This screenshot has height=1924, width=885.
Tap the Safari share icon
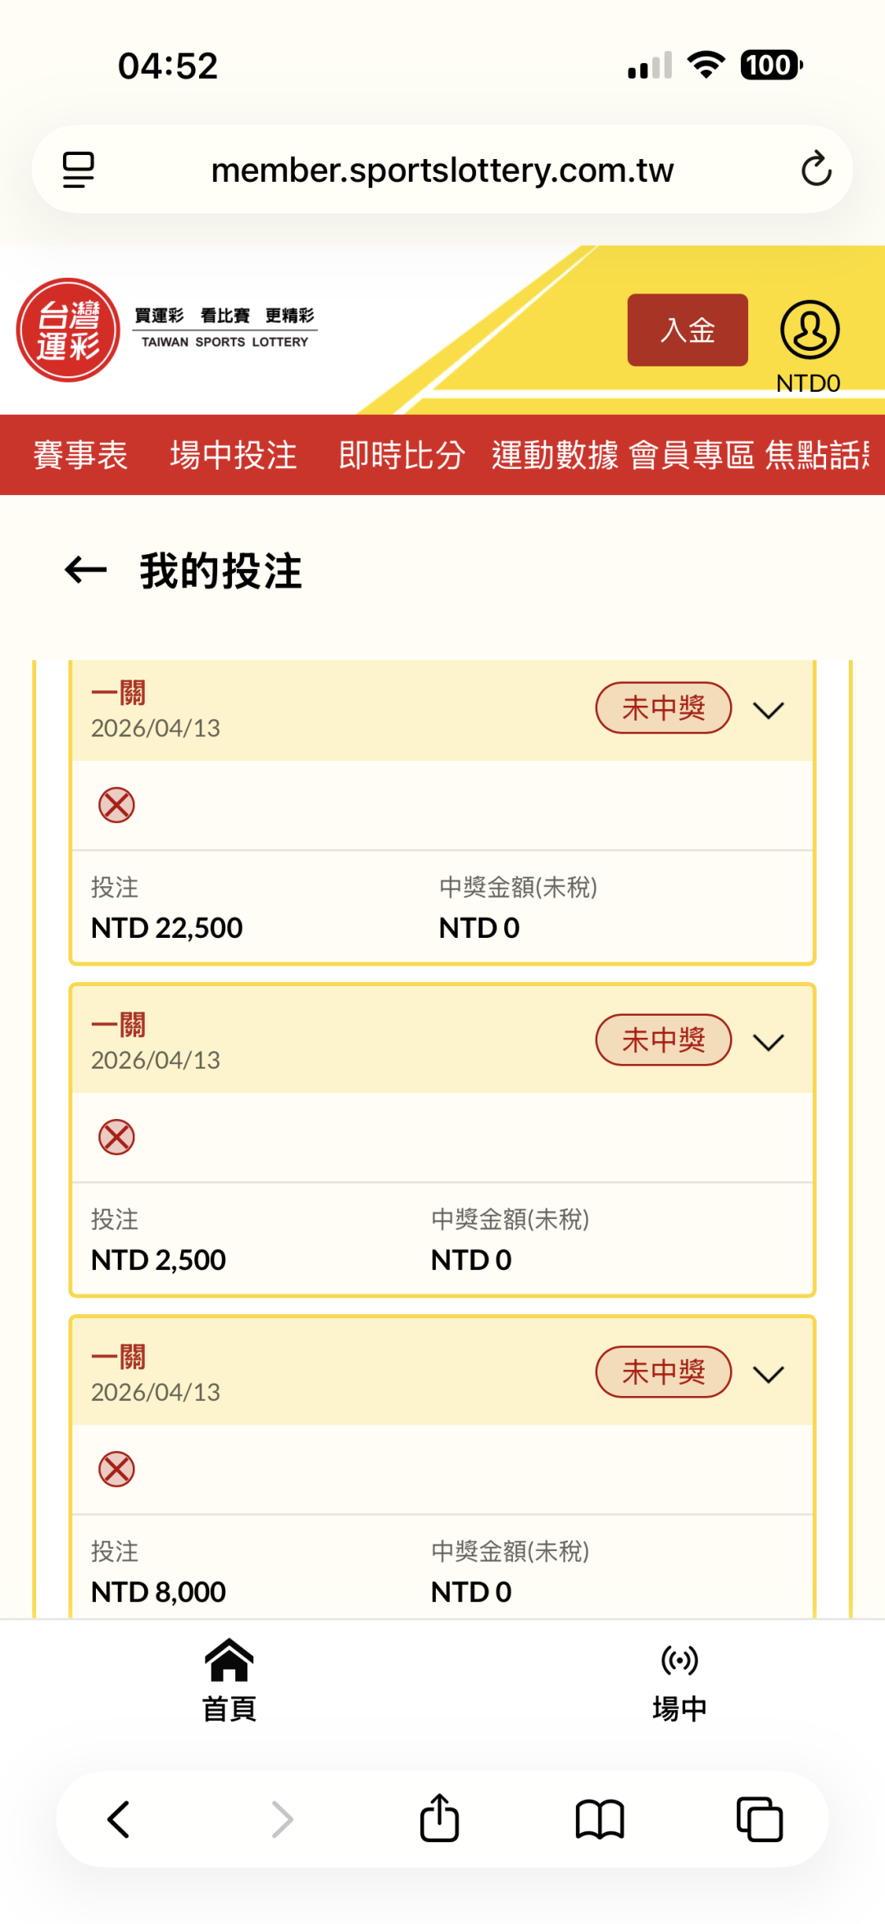pyautogui.click(x=439, y=1819)
